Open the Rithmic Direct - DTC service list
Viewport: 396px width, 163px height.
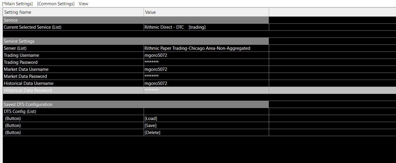point(206,27)
